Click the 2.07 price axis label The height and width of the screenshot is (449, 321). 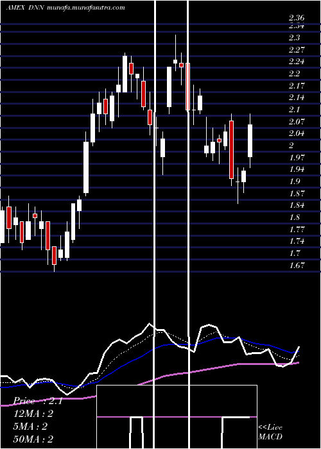(x=297, y=121)
